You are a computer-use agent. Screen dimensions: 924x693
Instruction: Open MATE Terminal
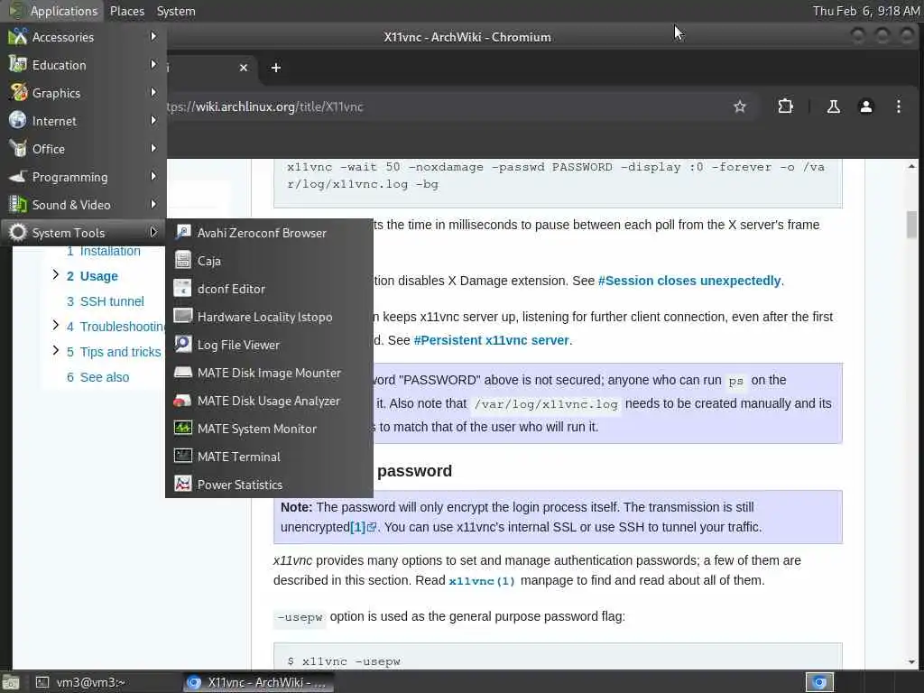(269, 457)
